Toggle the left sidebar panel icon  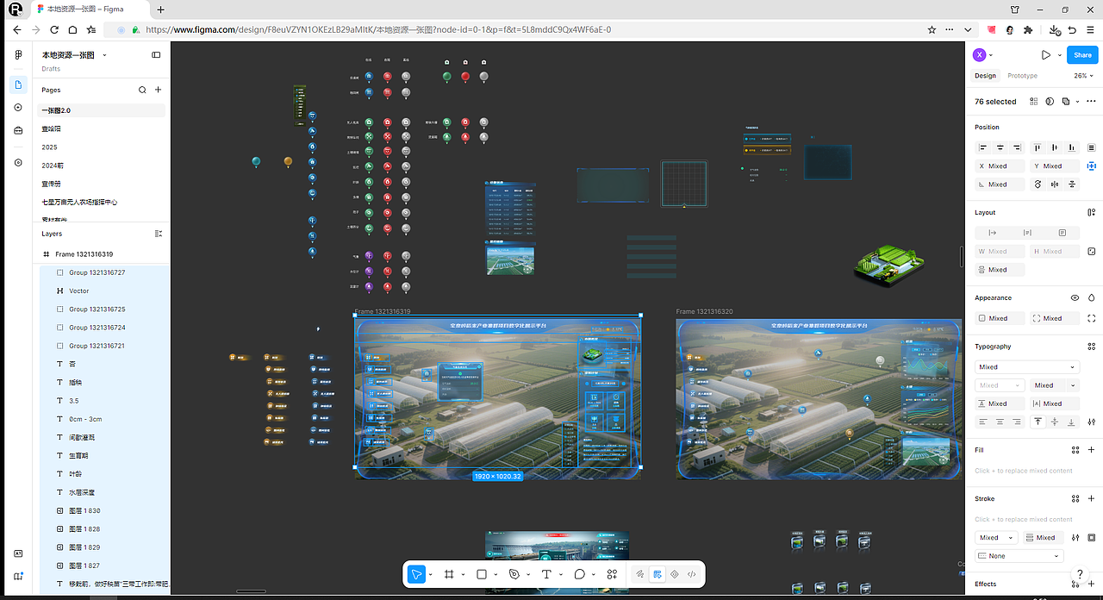click(x=156, y=55)
